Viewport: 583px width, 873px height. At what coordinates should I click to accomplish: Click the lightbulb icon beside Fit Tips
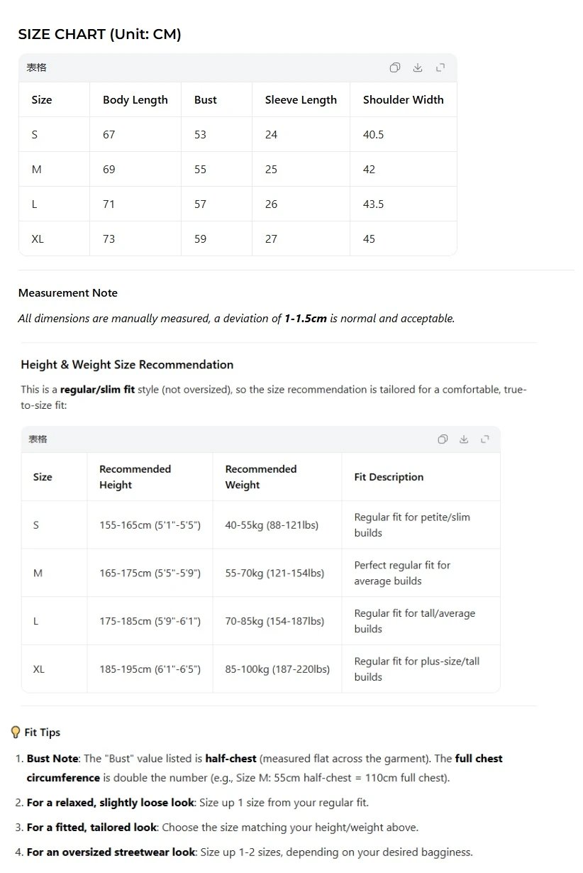pos(16,732)
